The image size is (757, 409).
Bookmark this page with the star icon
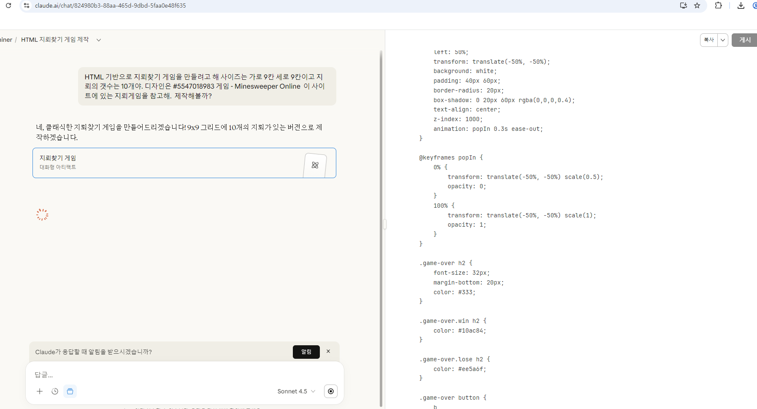coord(697,5)
